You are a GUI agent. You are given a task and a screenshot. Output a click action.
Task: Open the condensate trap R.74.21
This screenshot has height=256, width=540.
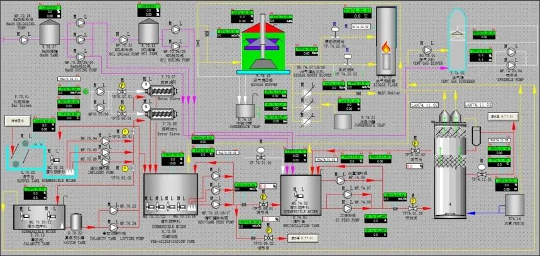point(343,122)
